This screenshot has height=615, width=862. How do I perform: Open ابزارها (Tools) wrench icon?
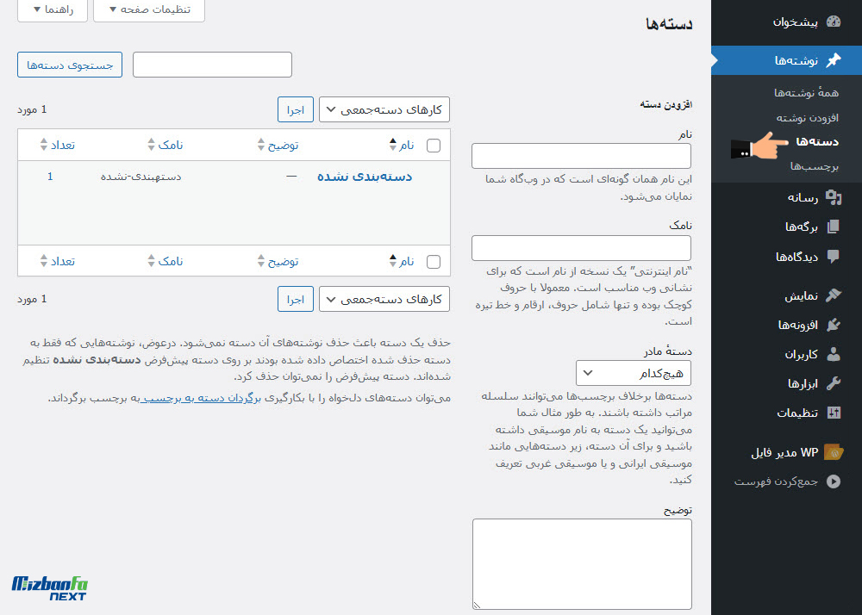(833, 383)
